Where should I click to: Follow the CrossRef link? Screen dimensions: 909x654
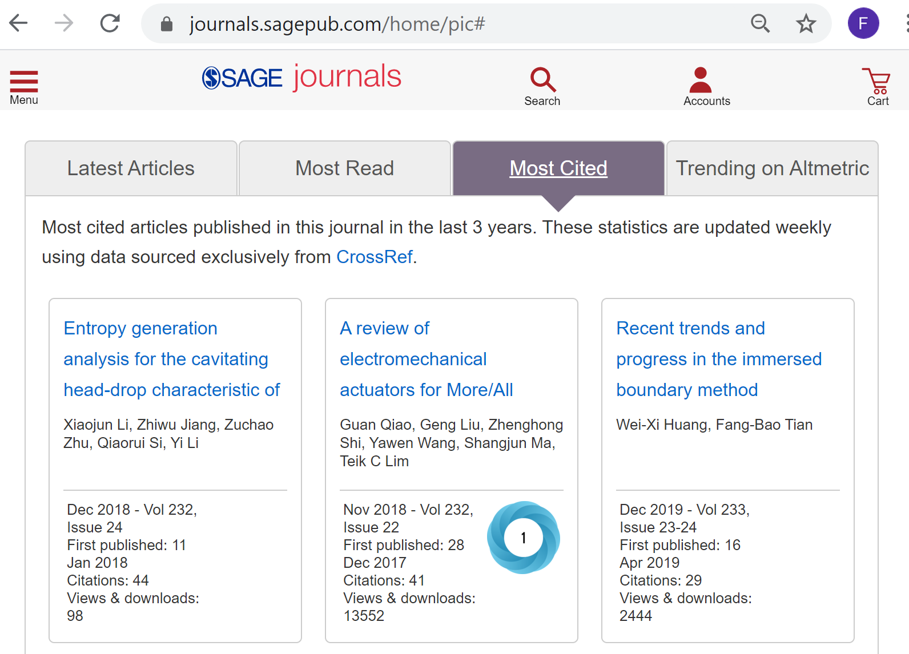click(375, 257)
